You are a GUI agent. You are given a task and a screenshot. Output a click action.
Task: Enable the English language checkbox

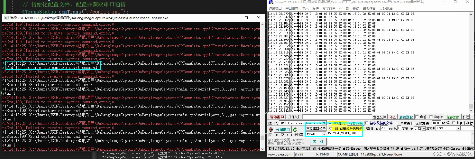click(431, 117)
